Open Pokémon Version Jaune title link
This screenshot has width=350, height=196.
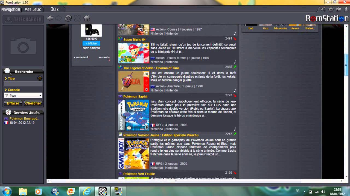161,135
